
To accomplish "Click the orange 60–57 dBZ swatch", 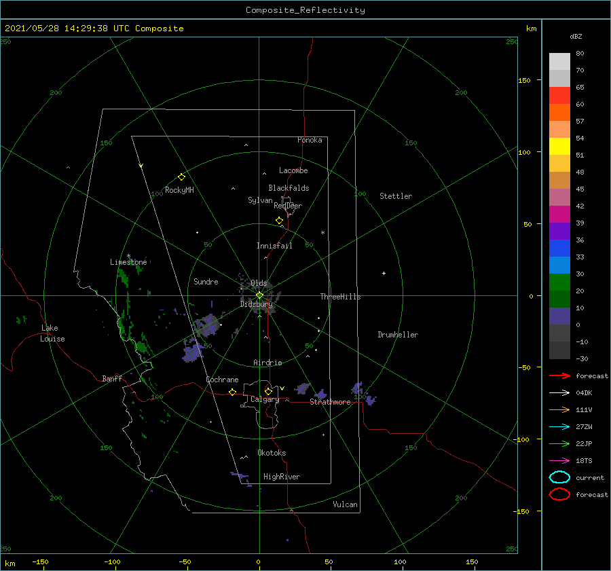I will pos(559,113).
